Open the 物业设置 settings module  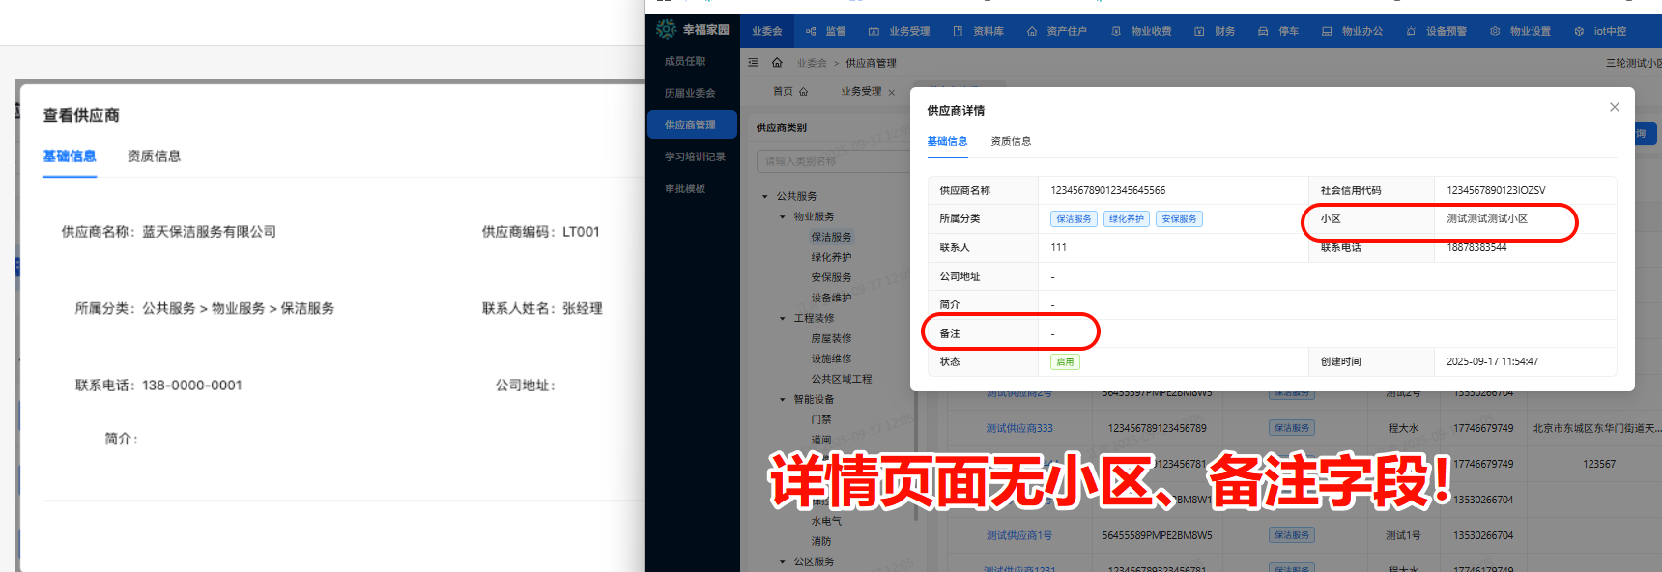[1520, 31]
